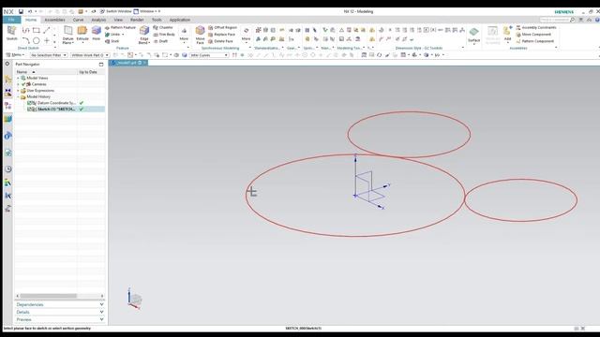Image resolution: width=600 pixels, height=337 pixels.
Task: Toggle the Datum Coordinate System checkbox
Action: (x=29, y=103)
